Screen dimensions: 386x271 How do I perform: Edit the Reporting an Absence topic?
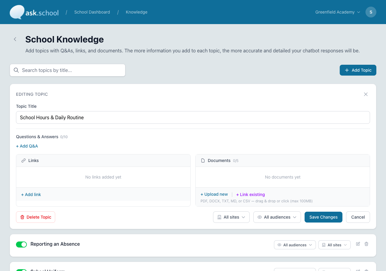[358, 244]
